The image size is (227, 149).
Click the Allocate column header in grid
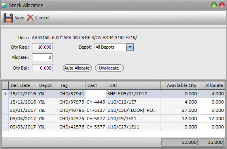pos(212,85)
